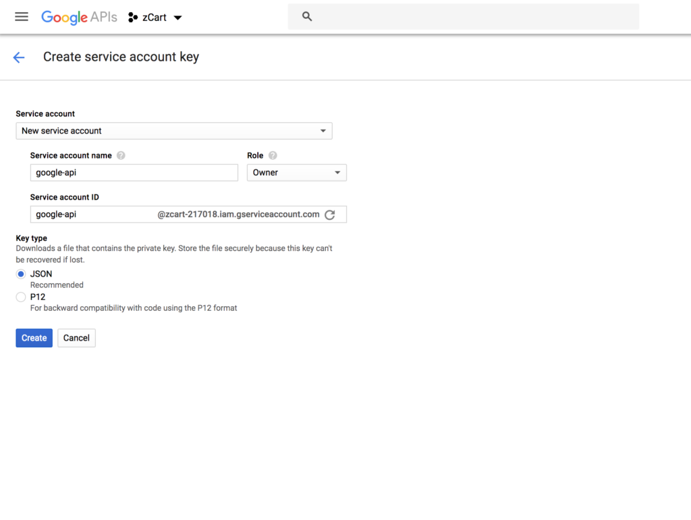
Task: Click the back arrow icon
Action: pos(19,57)
